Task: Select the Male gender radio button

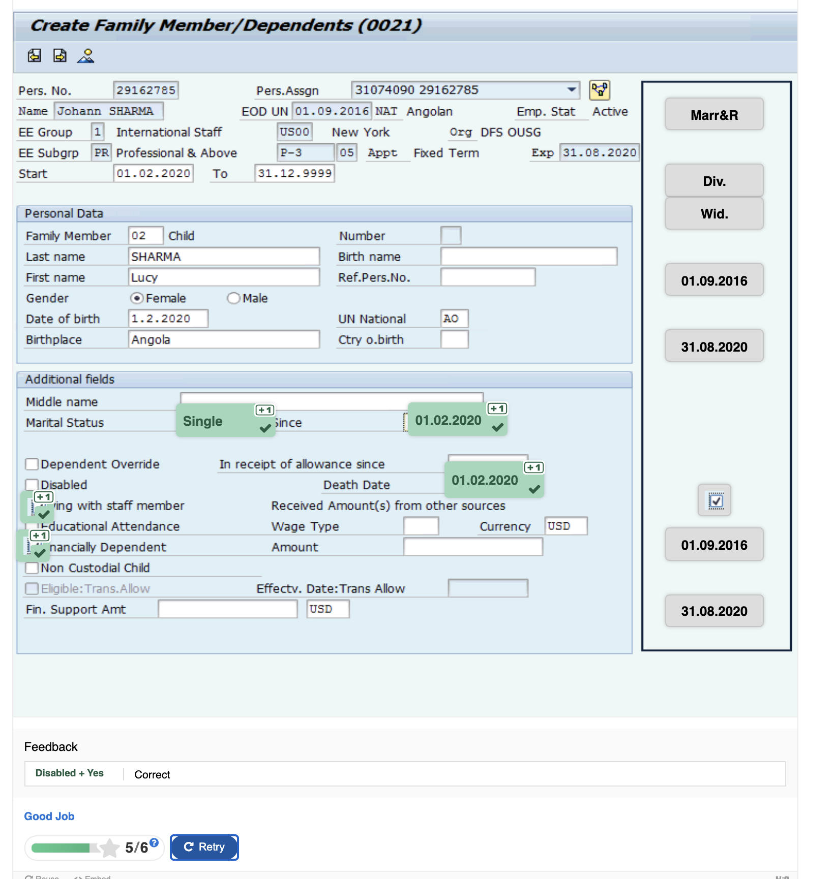Action: point(233,298)
